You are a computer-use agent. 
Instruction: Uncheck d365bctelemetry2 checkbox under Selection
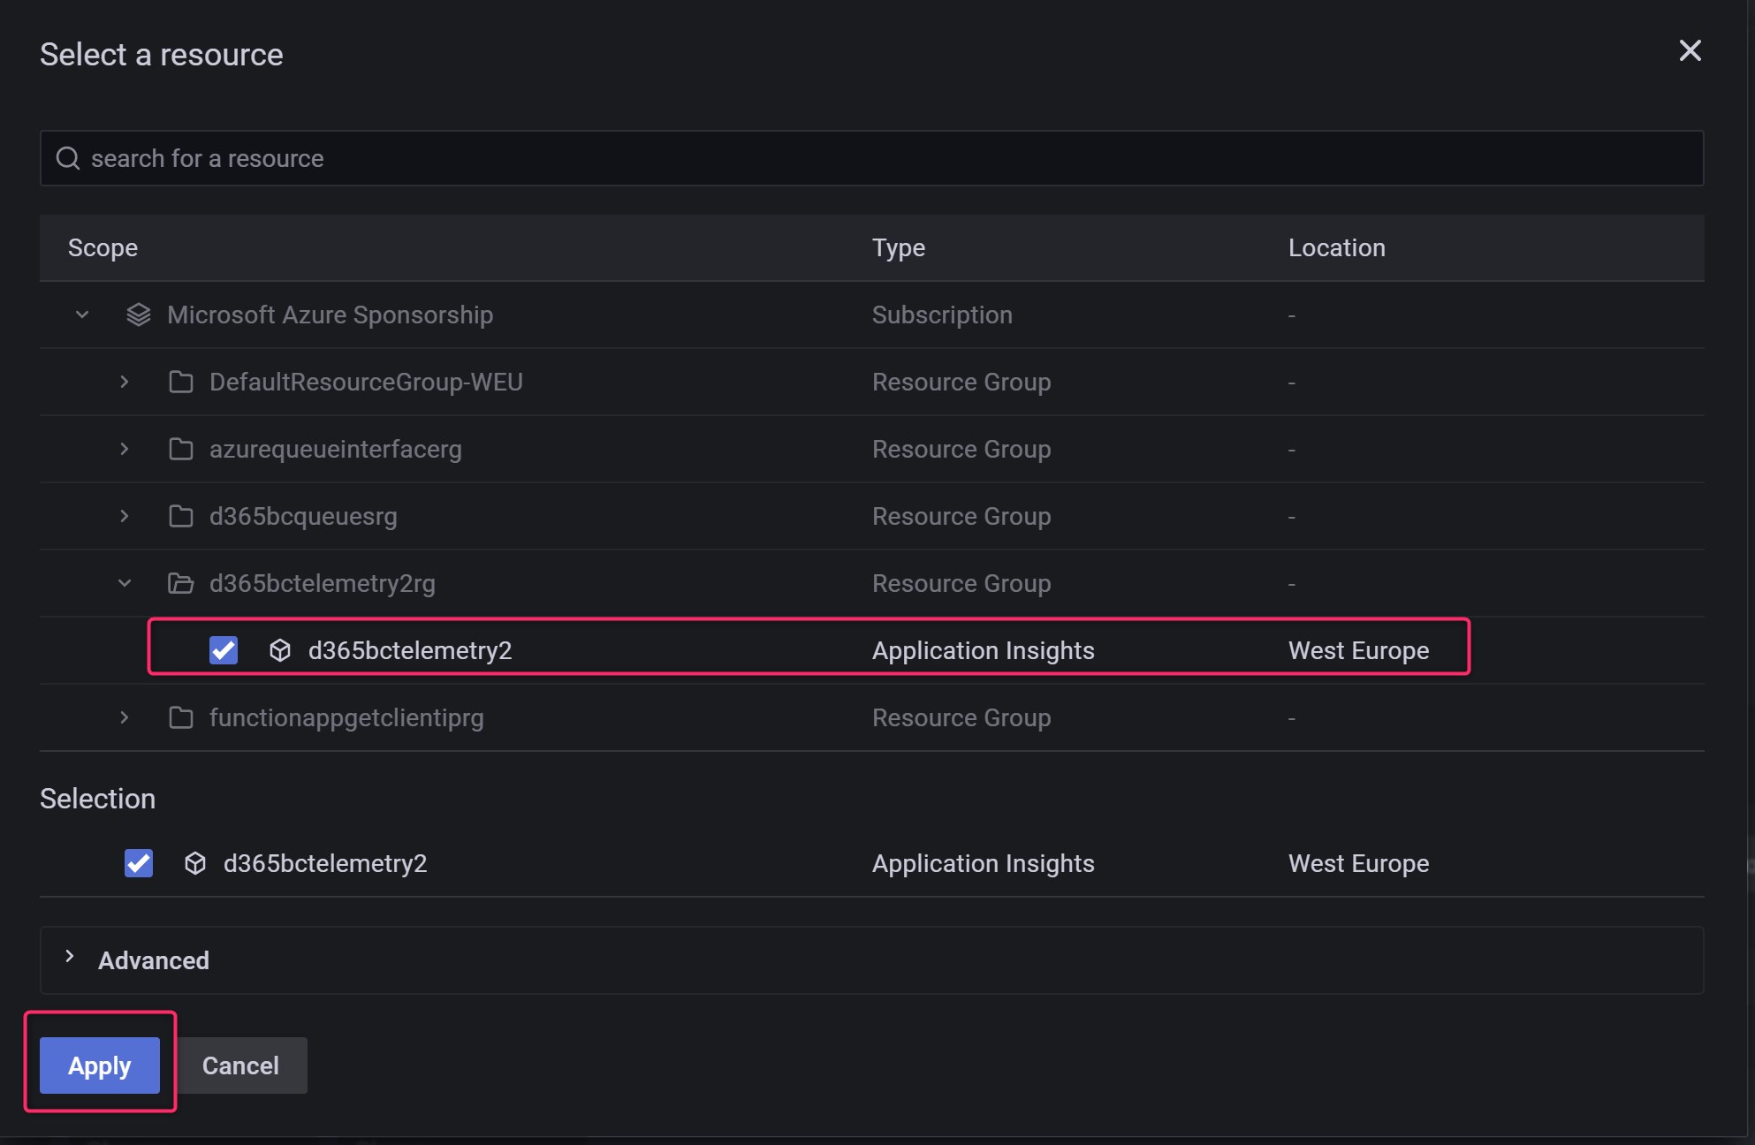139,863
